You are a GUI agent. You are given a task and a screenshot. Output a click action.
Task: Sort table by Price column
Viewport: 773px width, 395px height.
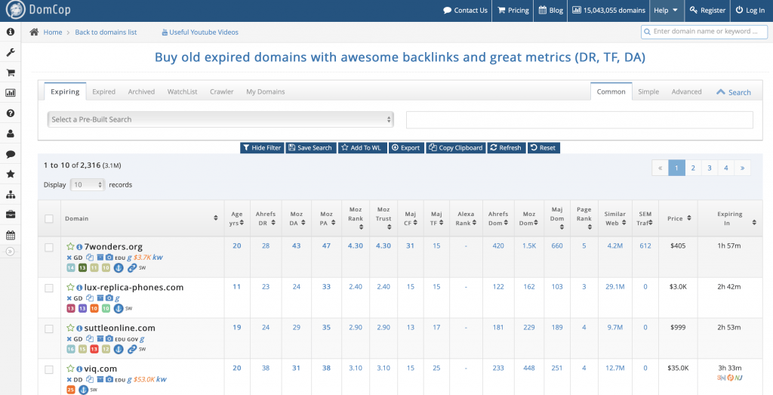[679, 218]
